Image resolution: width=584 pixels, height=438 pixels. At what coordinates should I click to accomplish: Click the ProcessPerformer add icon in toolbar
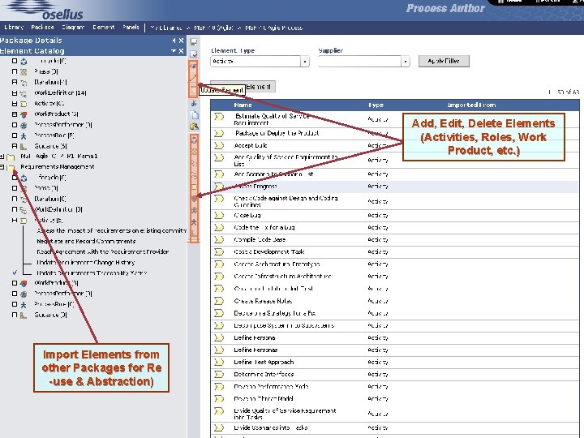pyautogui.click(x=194, y=210)
